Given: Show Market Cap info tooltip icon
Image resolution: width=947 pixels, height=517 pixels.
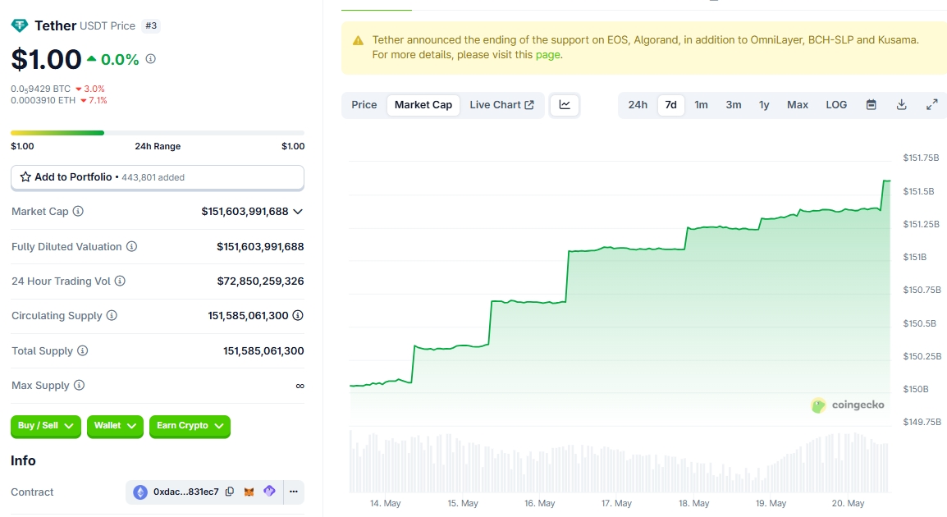Looking at the screenshot, I should [x=78, y=212].
